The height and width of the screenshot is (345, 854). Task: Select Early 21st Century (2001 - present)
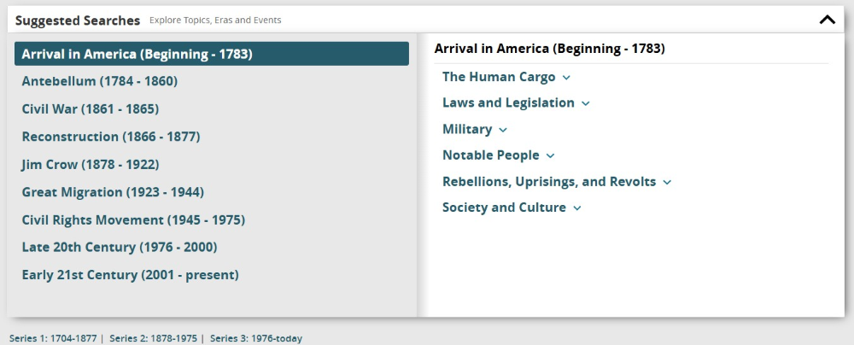click(130, 275)
